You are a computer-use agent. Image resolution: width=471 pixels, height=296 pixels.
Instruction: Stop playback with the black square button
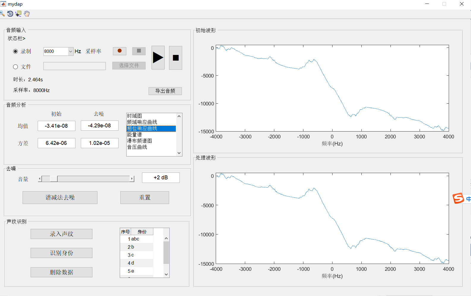point(176,58)
